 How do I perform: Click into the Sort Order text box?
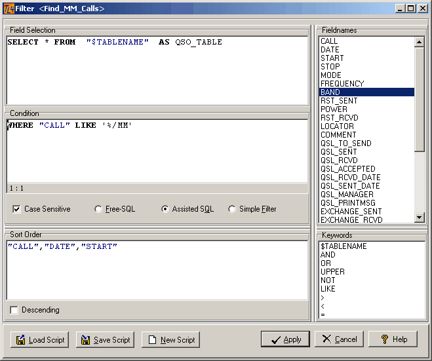(157, 270)
